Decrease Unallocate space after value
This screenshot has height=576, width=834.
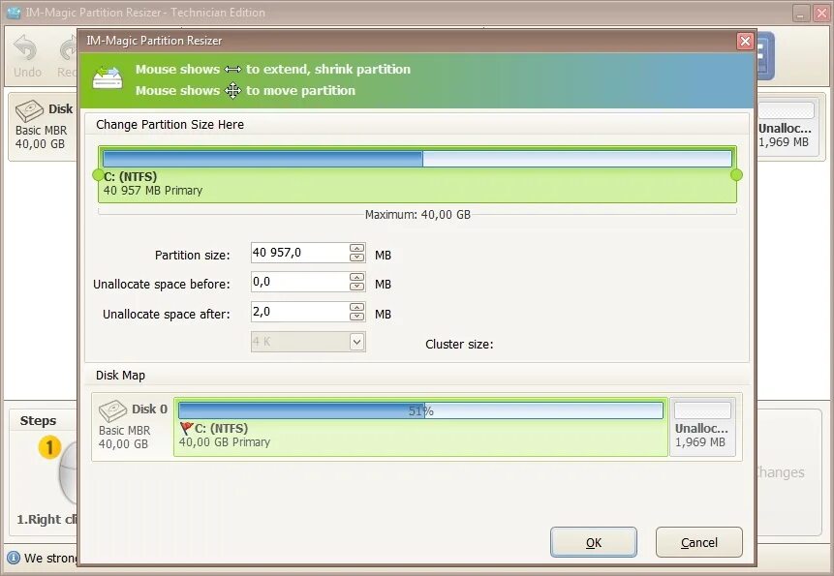356,317
